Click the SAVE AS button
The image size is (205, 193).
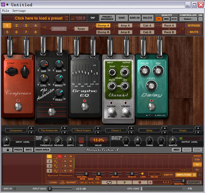(135, 18)
